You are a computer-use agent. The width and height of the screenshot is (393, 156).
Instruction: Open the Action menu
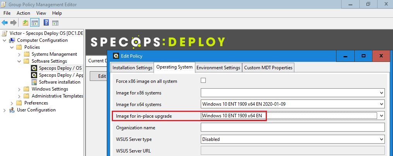[23, 13]
